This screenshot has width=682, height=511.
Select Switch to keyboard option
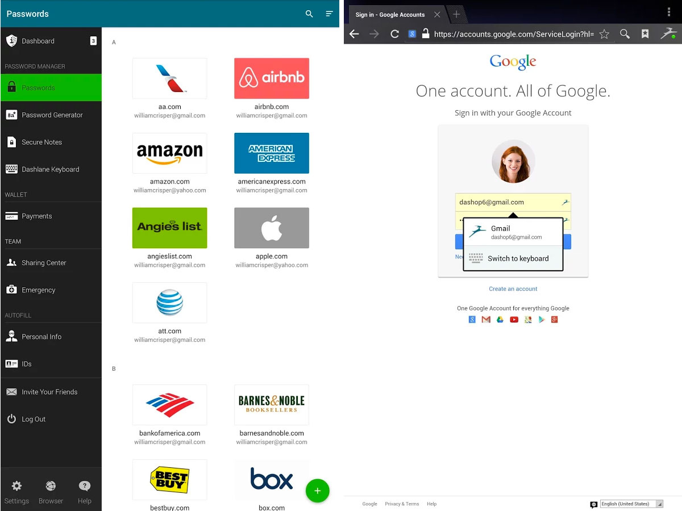tap(513, 258)
